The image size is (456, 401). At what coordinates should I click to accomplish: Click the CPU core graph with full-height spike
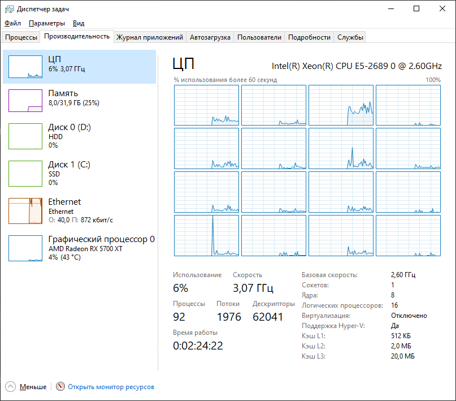coord(206,235)
